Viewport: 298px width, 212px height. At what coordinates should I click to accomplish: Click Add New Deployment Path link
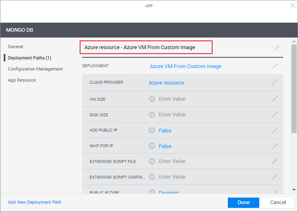pos(35,202)
